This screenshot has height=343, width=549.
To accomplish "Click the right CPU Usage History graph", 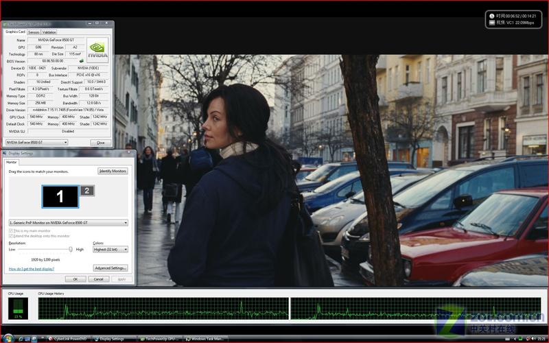I will point(416,309).
